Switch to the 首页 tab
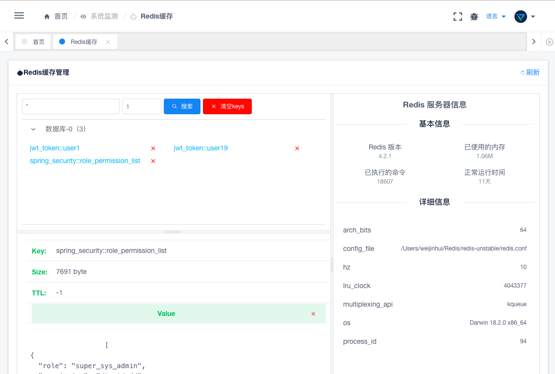 (x=33, y=42)
